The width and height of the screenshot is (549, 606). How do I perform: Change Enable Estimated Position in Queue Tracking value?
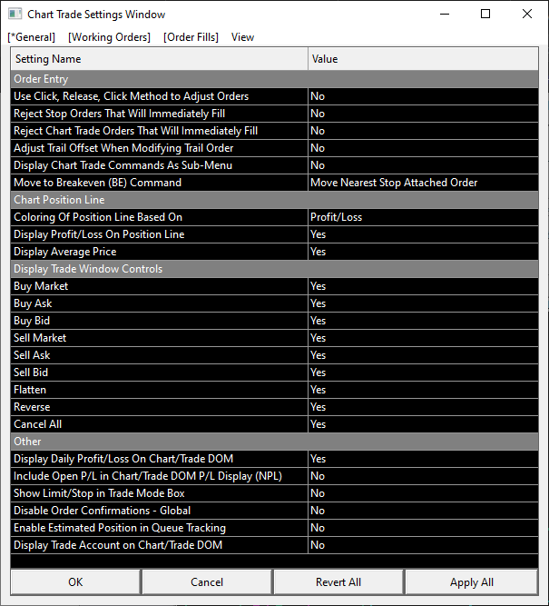tap(423, 528)
